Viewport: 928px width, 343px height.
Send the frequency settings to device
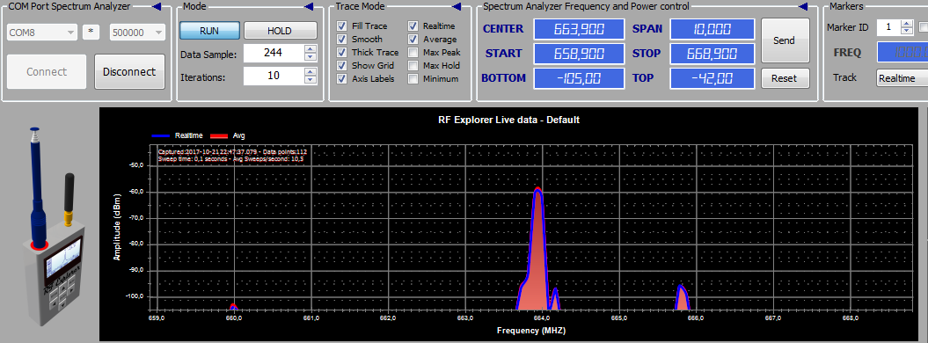(785, 40)
